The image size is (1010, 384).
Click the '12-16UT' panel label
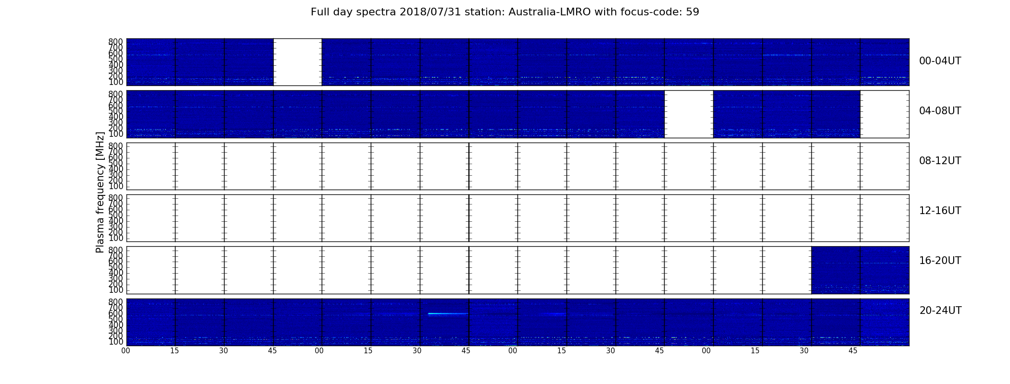click(x=940, y=211)
